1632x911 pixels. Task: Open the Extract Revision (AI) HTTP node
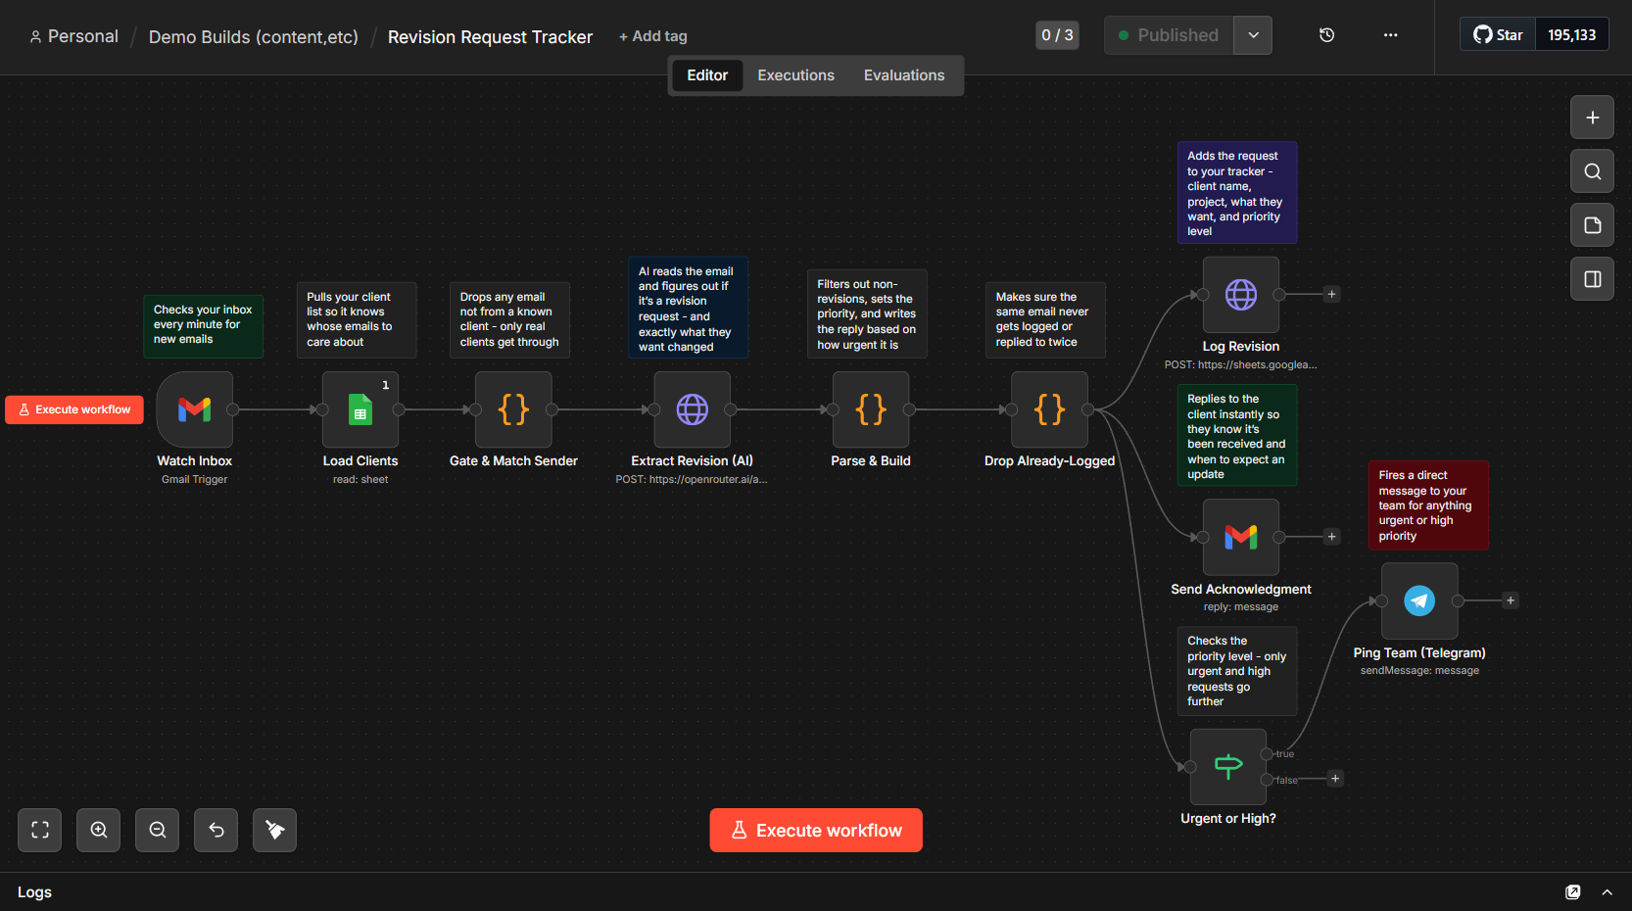point(693,409)
